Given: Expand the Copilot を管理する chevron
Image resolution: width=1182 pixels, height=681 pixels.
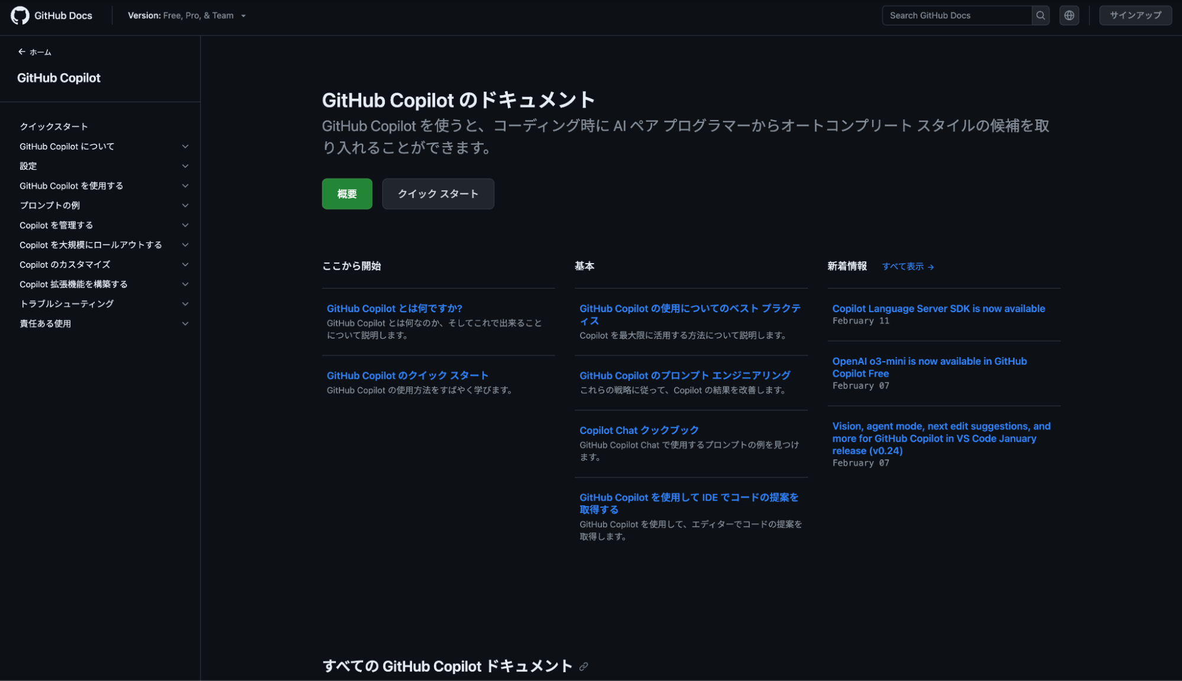Looking at the screenshot, I should [x=185, y=225].
